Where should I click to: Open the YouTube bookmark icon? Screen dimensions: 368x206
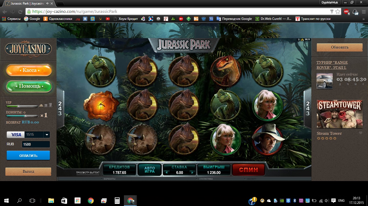[x=108, y=19]
